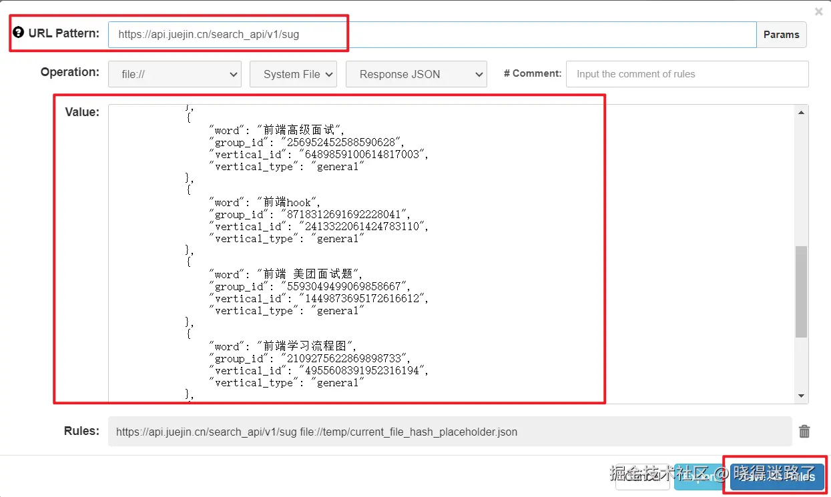Click the # Comment label
The width and height of the screenshot is (831, 497).
[x=533, y=73]
